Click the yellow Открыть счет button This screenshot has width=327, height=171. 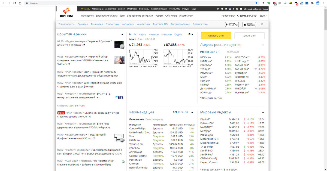click(x=216, y=36)
